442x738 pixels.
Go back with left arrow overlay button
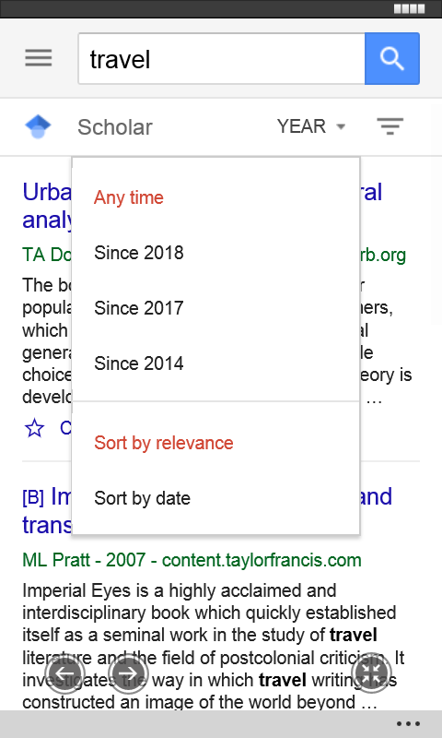tap(64, 673)
